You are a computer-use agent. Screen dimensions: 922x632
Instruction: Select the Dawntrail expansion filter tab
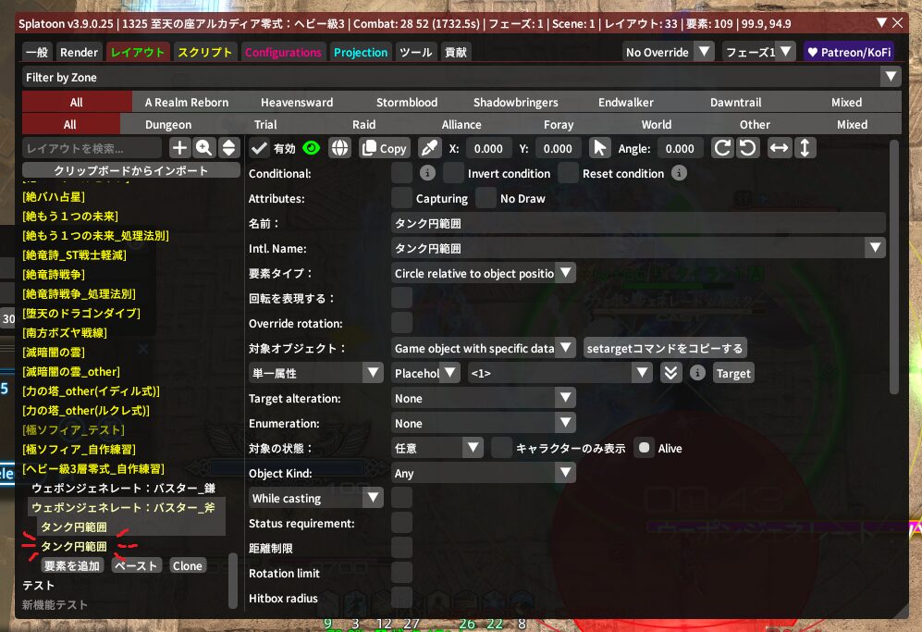point(735,102)
